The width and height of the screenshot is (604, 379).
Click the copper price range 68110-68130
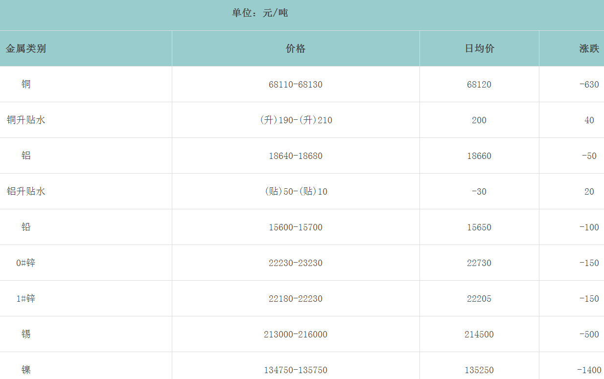296,85
